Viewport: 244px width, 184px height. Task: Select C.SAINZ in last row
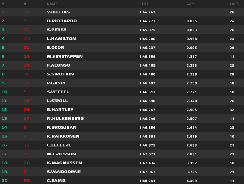point(56,181)
